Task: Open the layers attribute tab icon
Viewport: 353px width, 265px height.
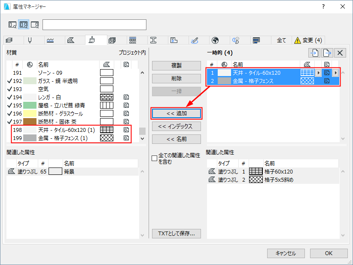Action: pyautogui.click(x=9, y=40)
